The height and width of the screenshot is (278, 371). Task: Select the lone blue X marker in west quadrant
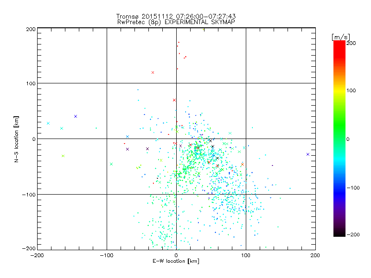76,116
